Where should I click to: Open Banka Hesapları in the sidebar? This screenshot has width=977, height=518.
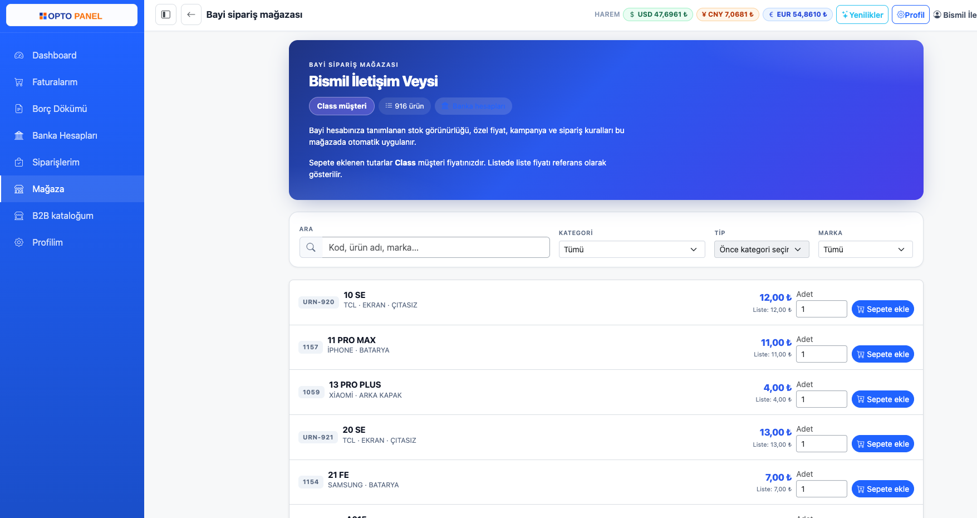(x=72, y=135)
